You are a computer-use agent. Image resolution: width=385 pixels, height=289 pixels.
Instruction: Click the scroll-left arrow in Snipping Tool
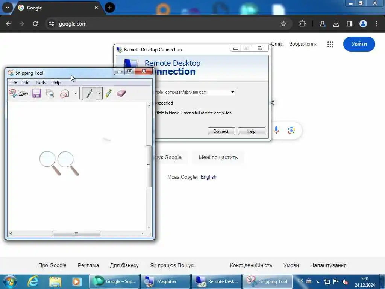point(11,233)
